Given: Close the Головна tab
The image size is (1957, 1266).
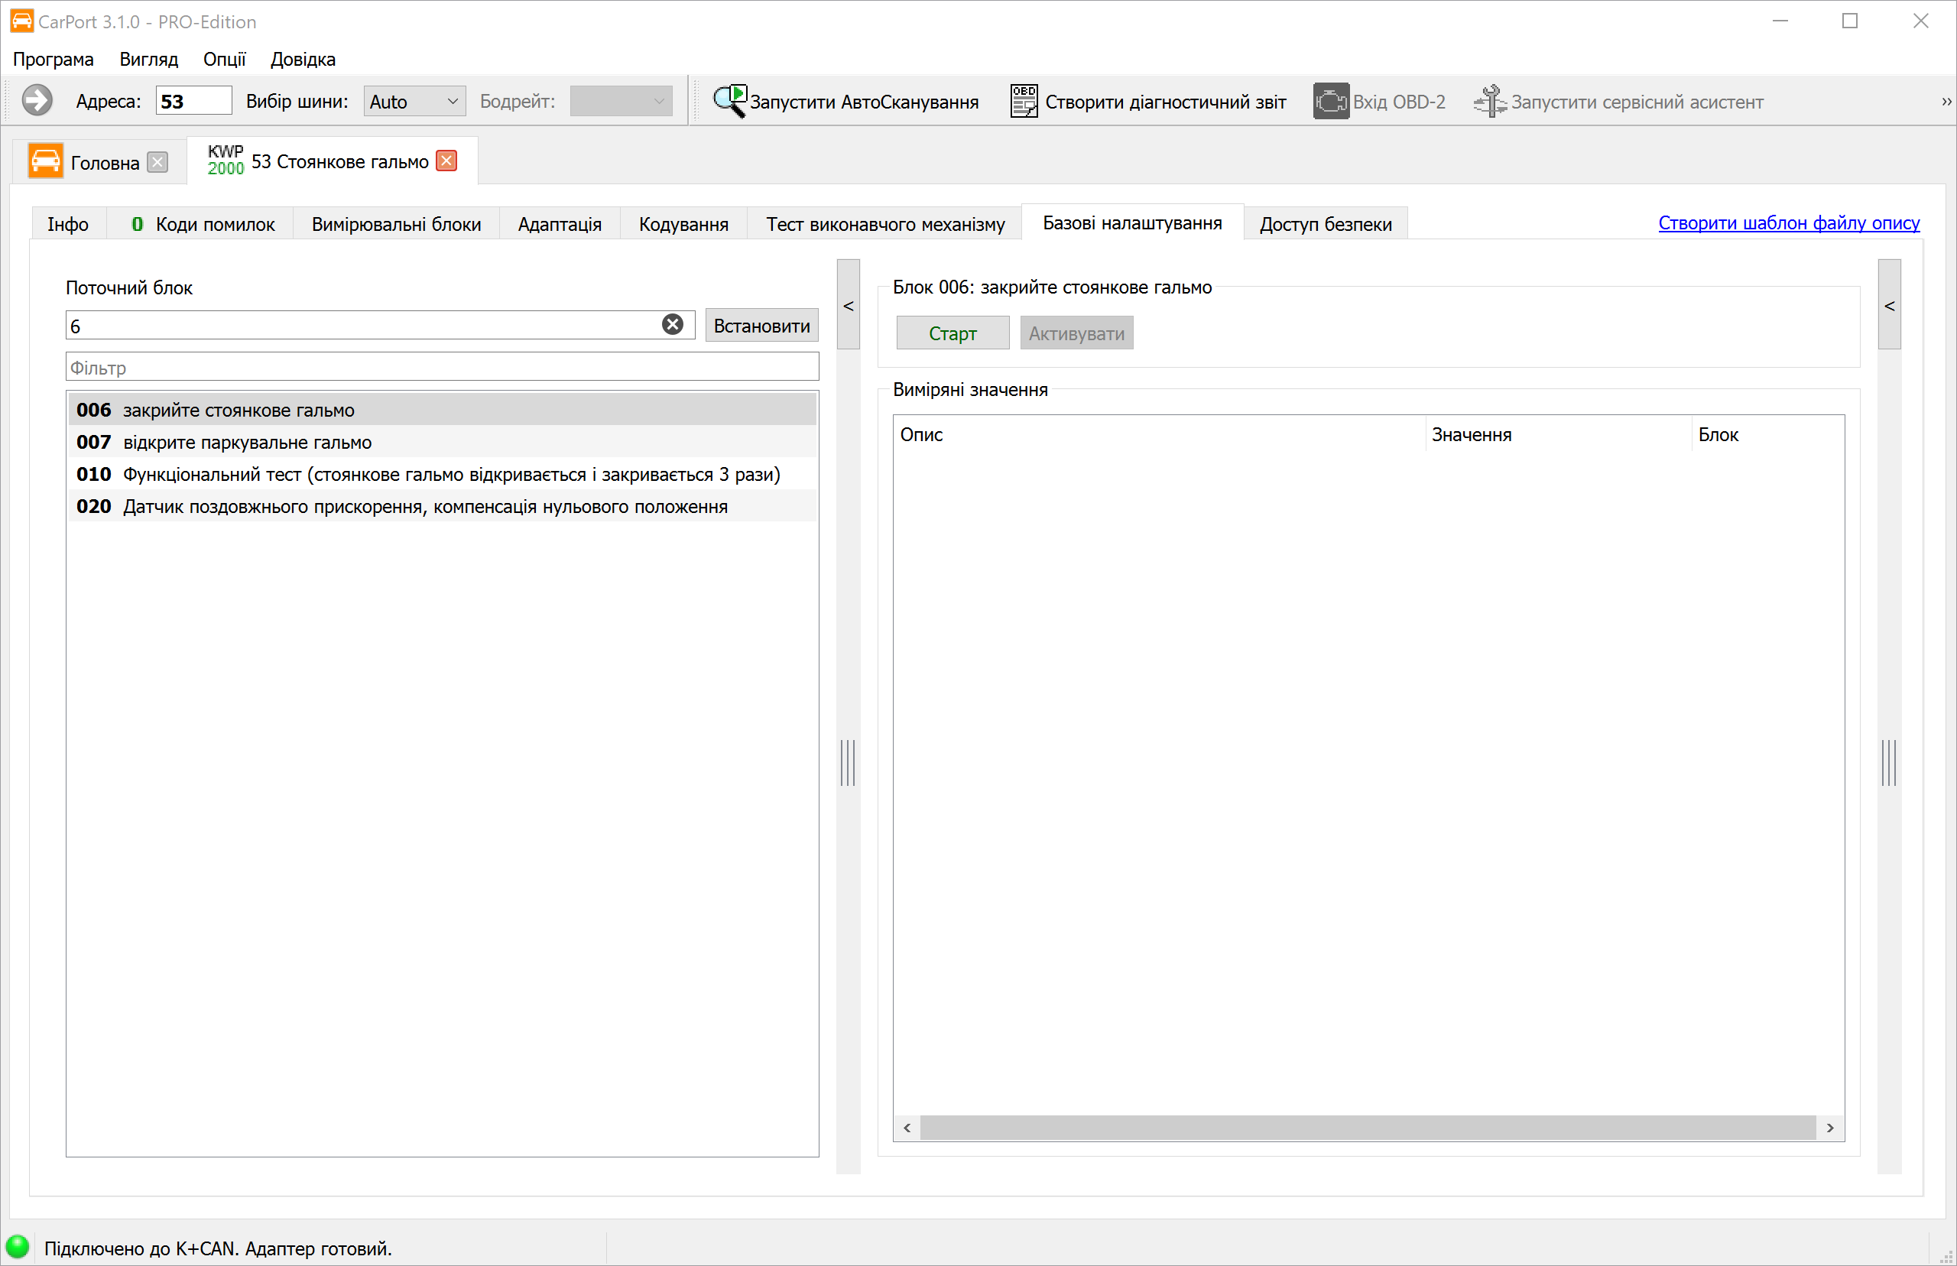Looking at the screenshot, I should click(x=157, y=162).
